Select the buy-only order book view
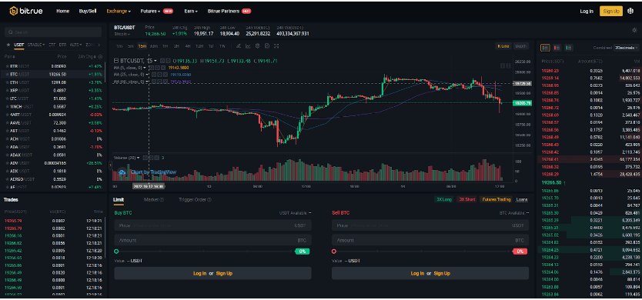642x300 pixels. [x=569, y=48]
